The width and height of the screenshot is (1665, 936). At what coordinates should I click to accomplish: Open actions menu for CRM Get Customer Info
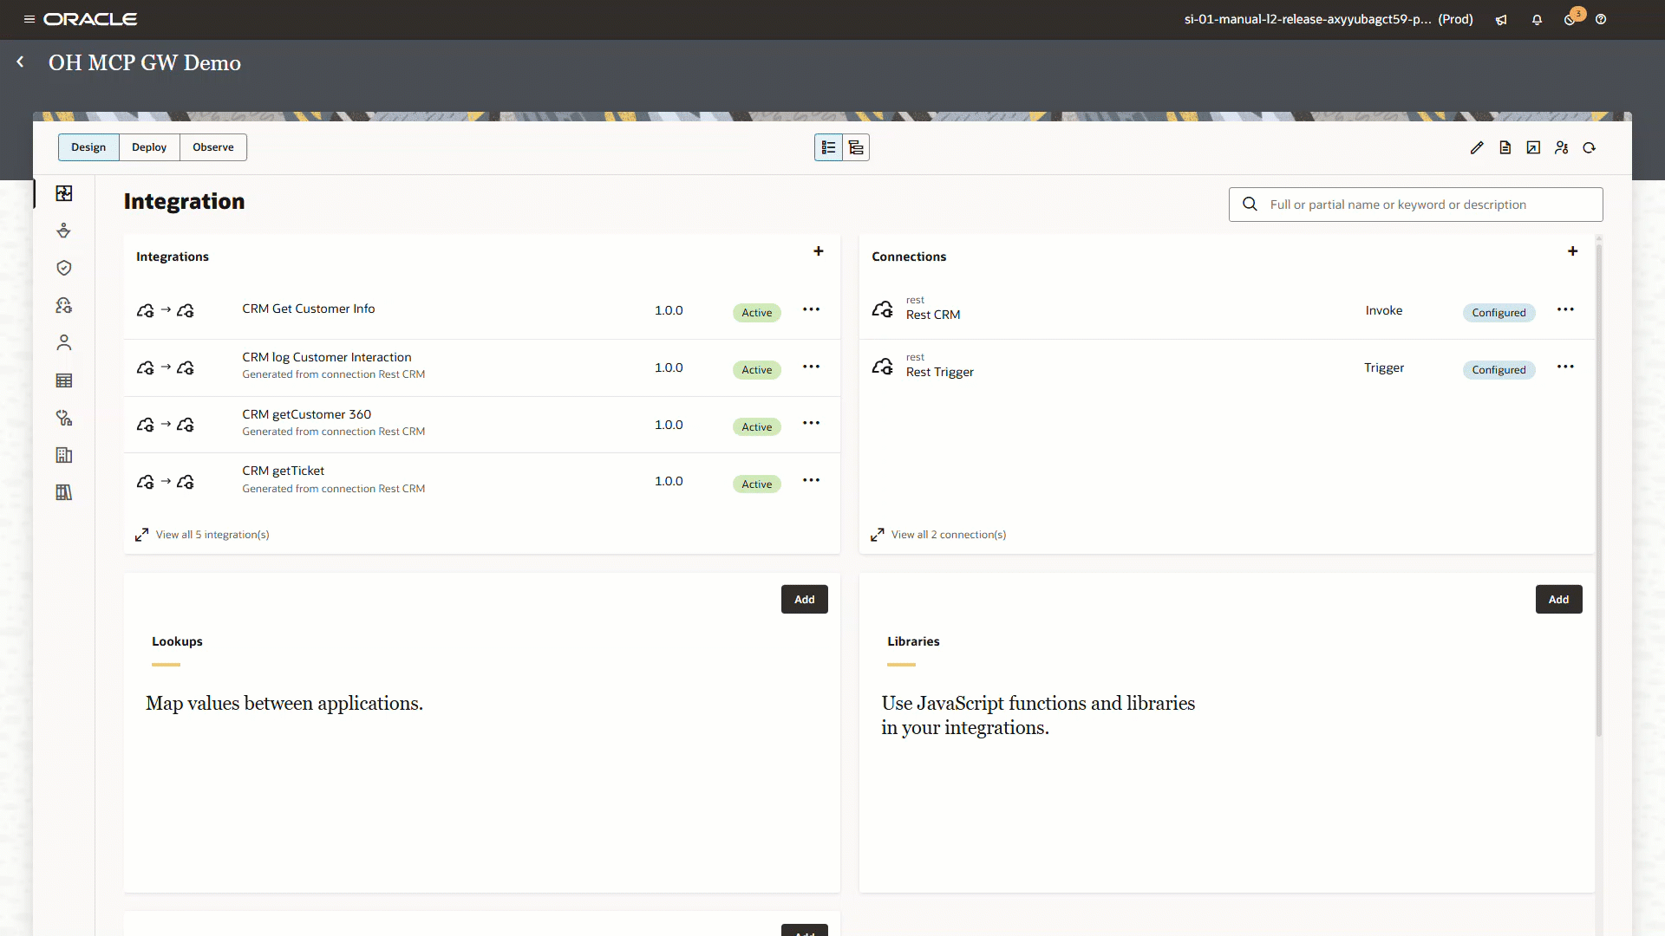812,309
